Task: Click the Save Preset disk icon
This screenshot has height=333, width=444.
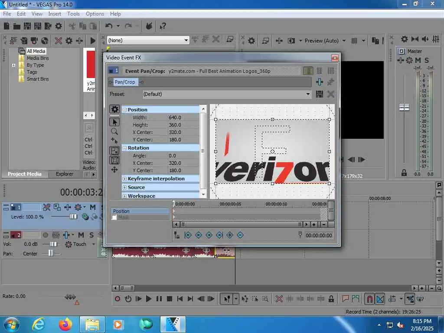Action: 320,94
